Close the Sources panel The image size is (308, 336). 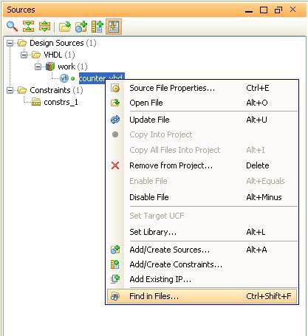click(x=292, y=10)
